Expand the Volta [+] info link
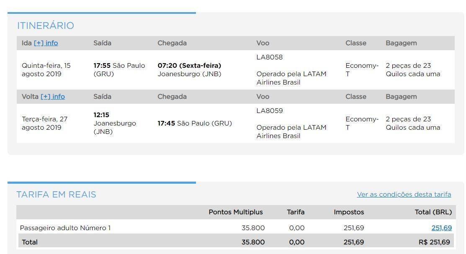This screenshot has height=254, width=466. (53, 97)
